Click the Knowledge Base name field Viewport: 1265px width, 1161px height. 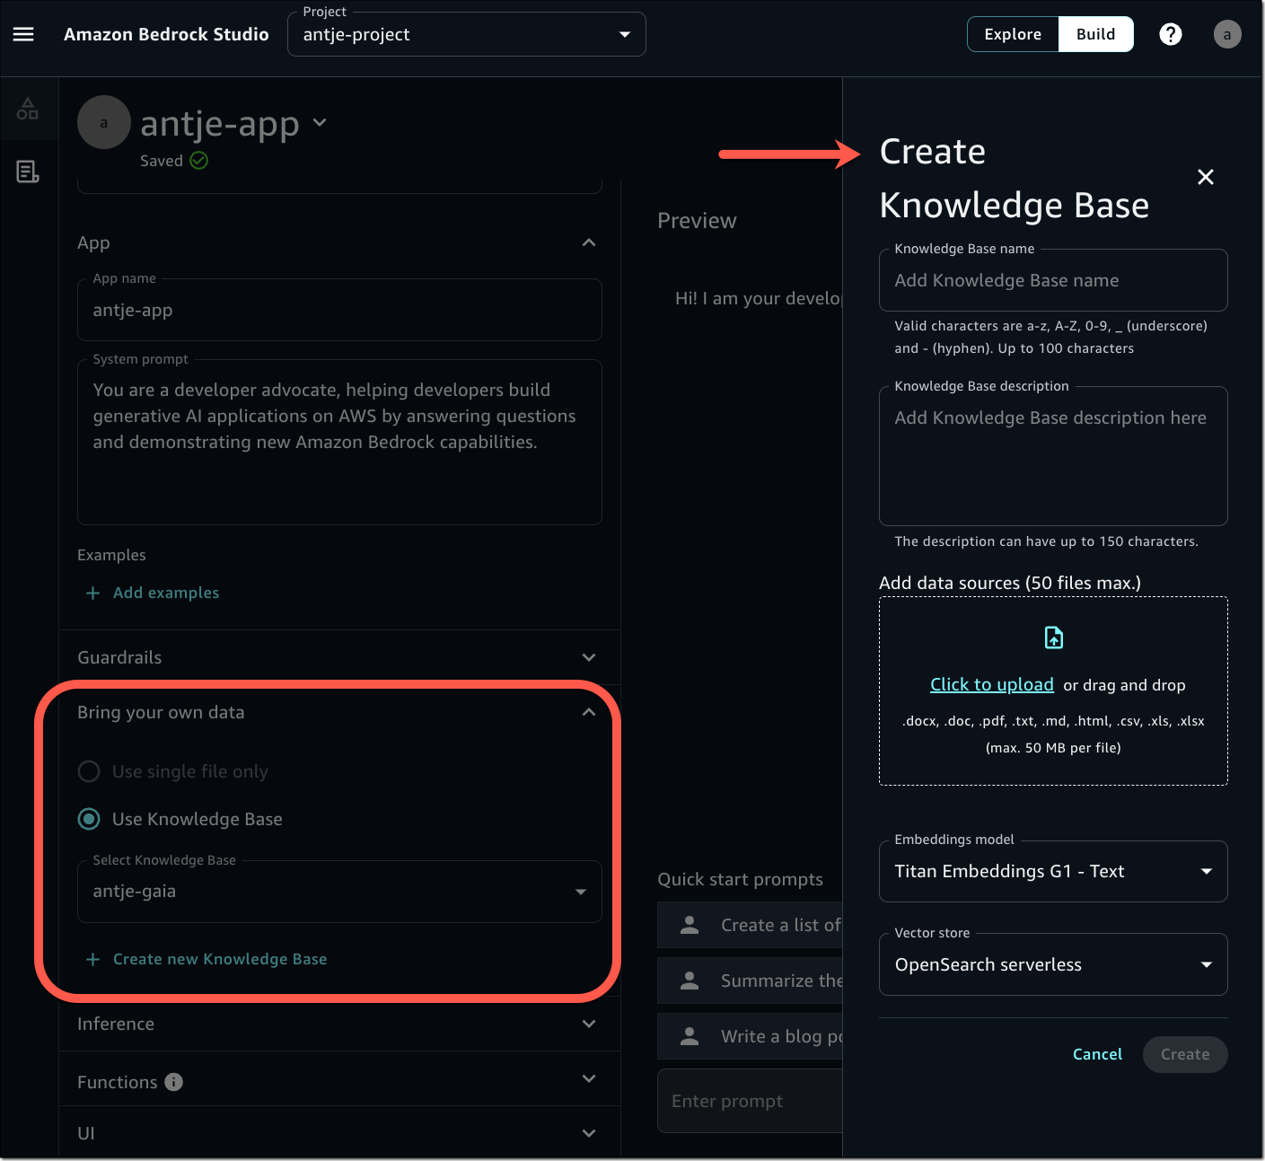tap(1053, 280)
